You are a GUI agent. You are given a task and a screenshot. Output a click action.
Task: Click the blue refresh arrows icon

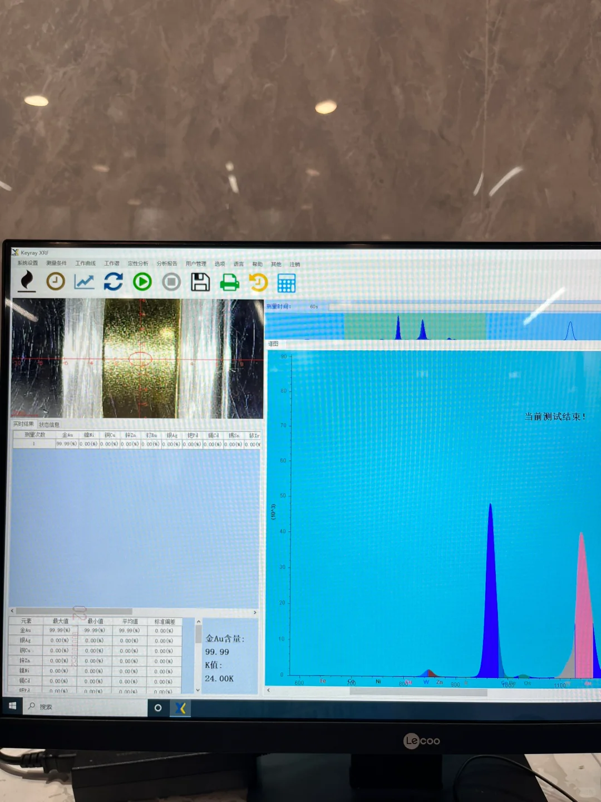[114, 282]
